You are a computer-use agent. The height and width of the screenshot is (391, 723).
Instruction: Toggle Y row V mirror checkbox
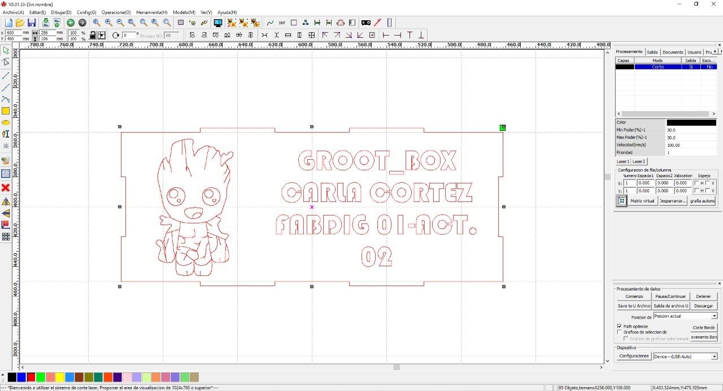coord(707,191)
